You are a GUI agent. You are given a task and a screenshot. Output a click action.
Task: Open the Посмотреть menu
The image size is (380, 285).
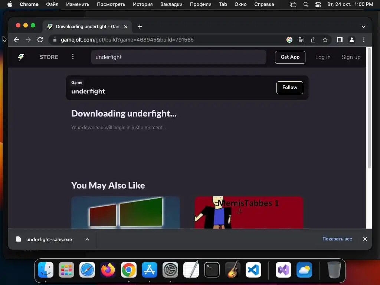point(111,4)
